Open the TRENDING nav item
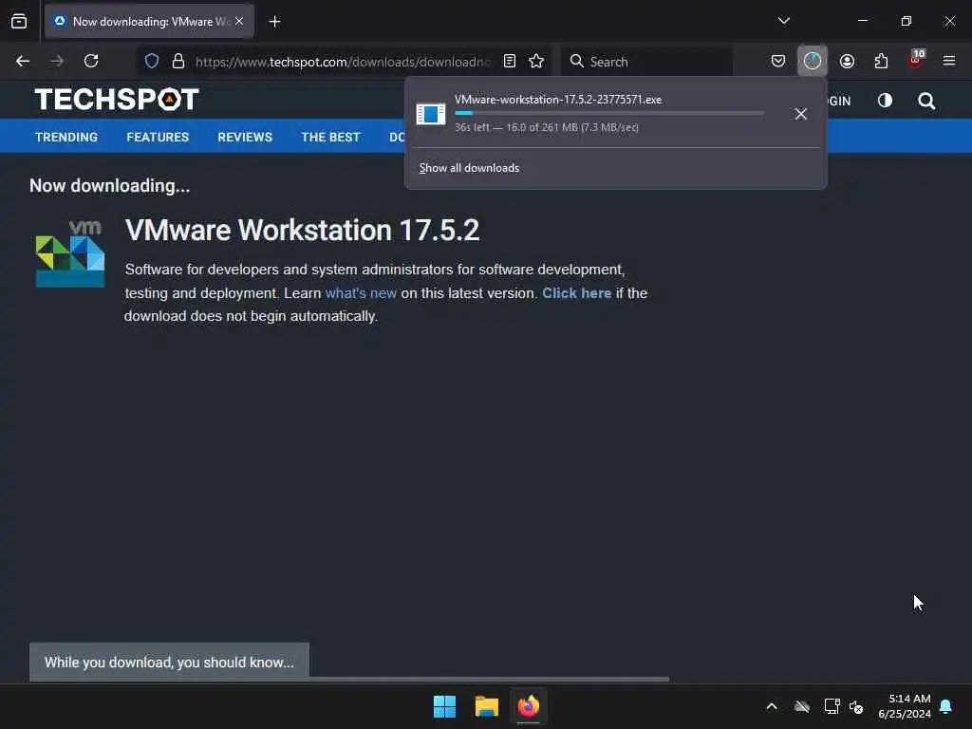972x729 pixels. point(66,137)
